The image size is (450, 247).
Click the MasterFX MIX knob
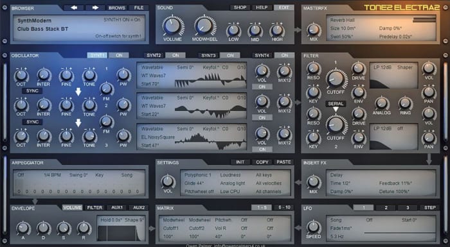(314, 30)
